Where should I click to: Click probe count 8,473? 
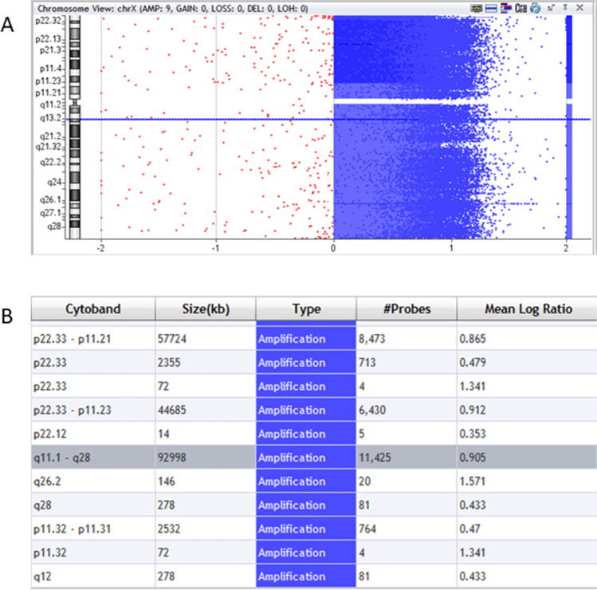tap(372, 339)
